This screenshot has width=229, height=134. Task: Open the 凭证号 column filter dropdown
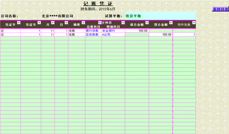pos(39,23)
